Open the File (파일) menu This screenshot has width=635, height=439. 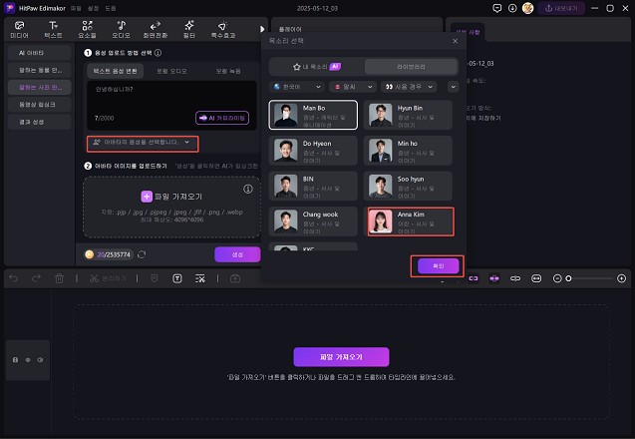click(76, 9)
